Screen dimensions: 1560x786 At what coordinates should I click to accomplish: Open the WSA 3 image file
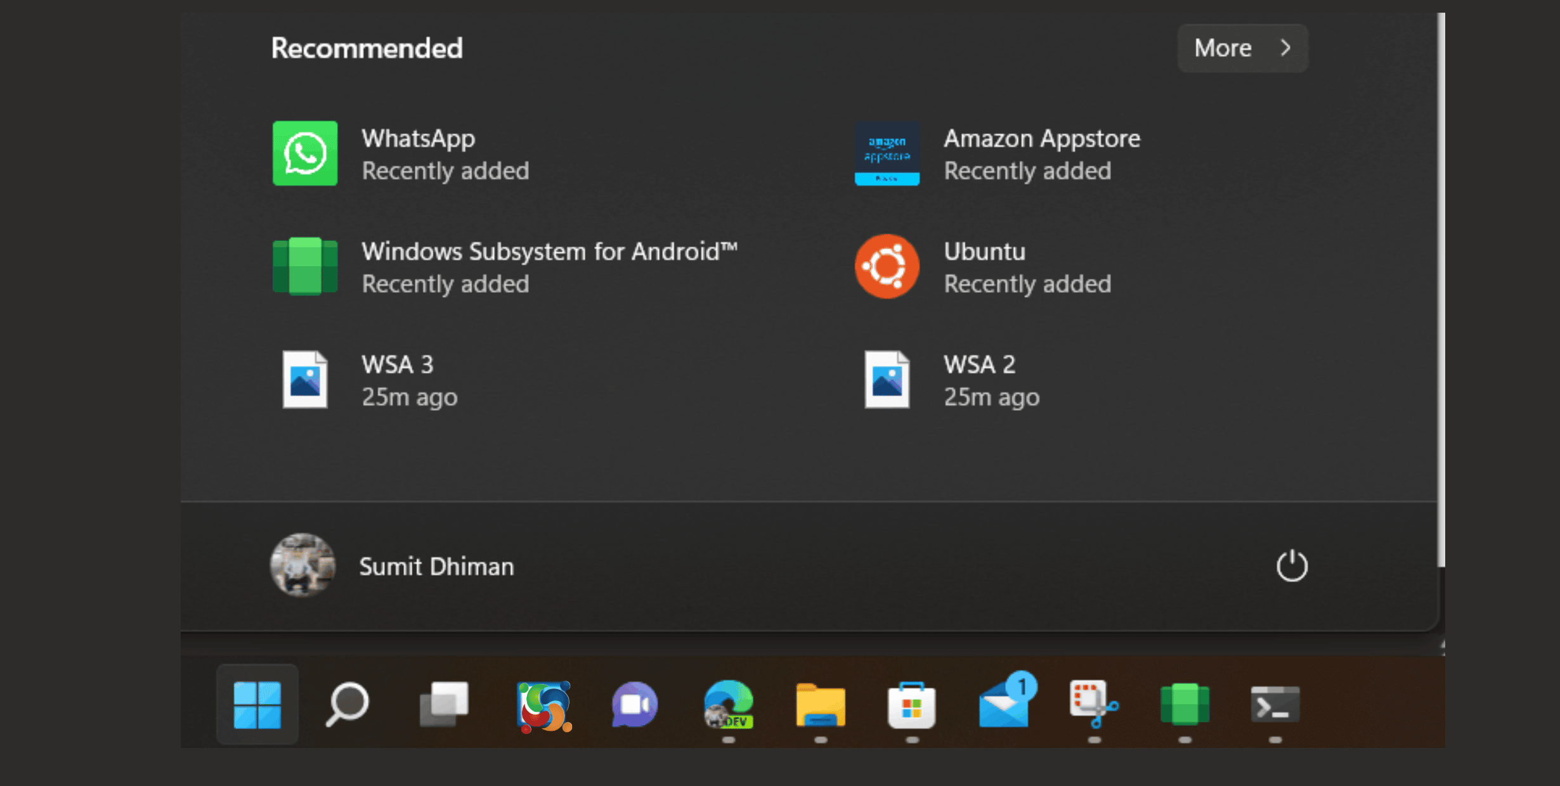point(370,380)
